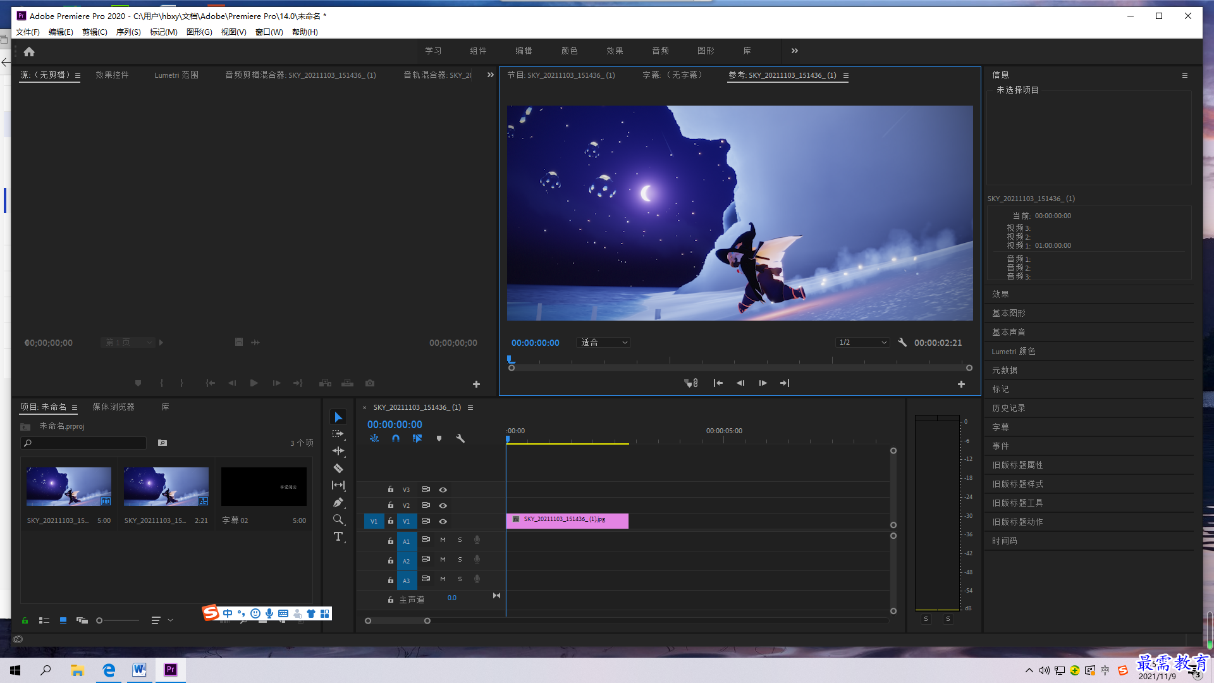The image size is (1214, 683).
Task: Toggle track lock on V3
Action: click(x=391, y=489)
